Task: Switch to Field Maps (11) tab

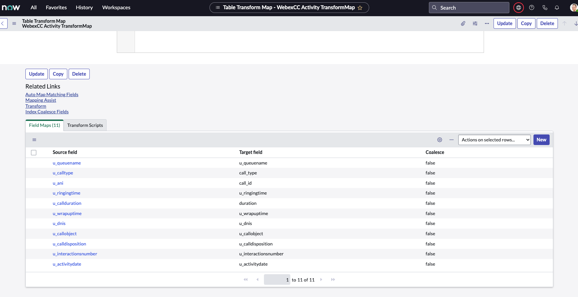Action: [45, 125]
